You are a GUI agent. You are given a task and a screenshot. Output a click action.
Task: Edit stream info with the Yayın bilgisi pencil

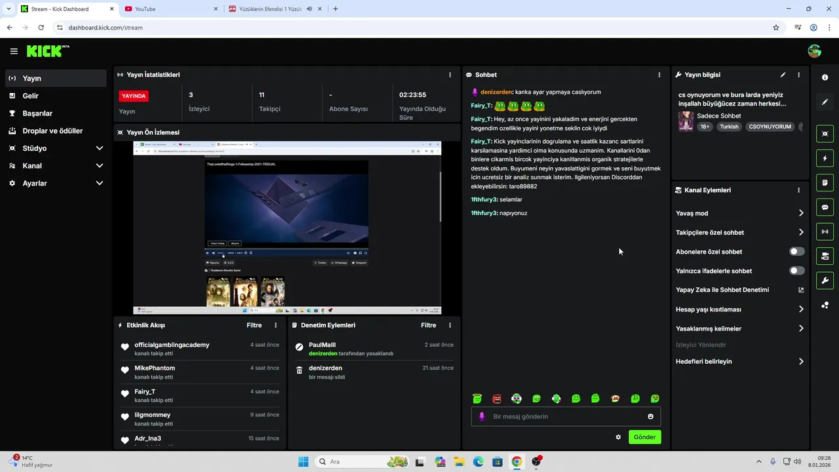[x=783, y=75]
